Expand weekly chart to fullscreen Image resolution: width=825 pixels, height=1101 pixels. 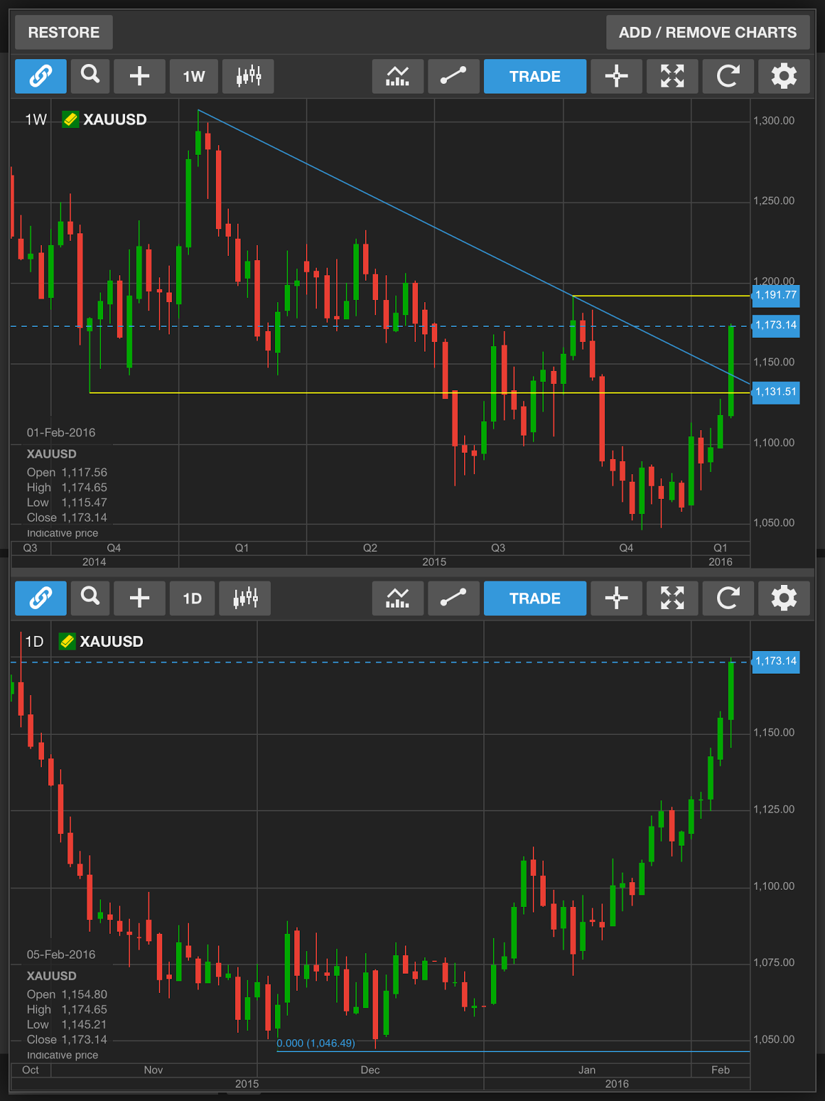tap(672, 76)
